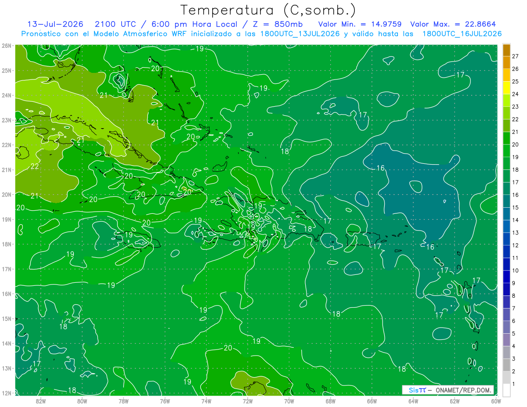
Task: Select the title "Temperatura (C,somb.)"
Action: point(268,10)
